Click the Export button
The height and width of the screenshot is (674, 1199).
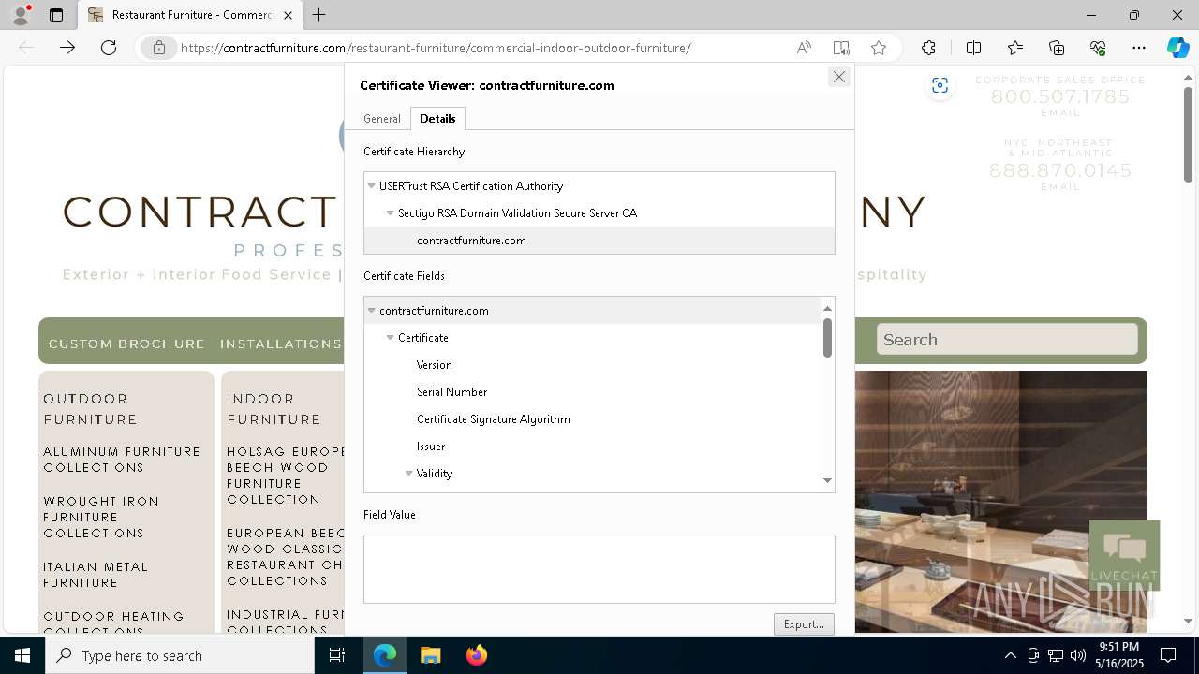(804, 624)
